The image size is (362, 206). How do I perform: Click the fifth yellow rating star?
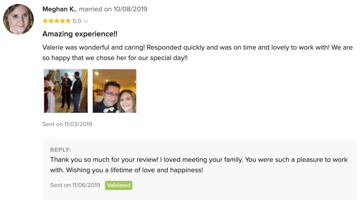(x=68, y=21)
